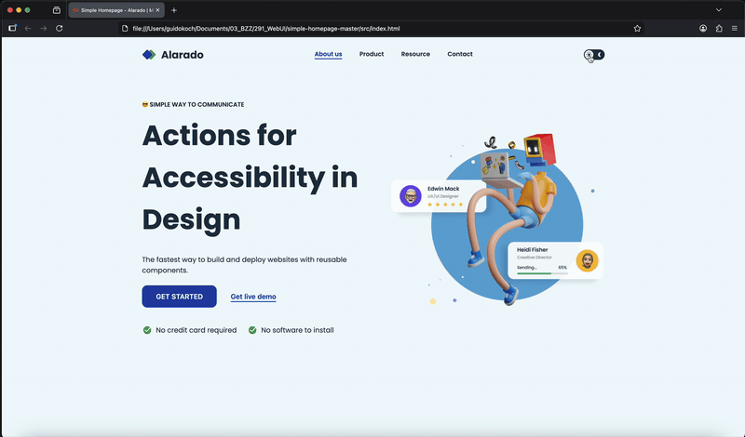Viewport: 745px width, 437px height.
Task: Click Heidi Fisher's avatar
Action: [588, 260]
